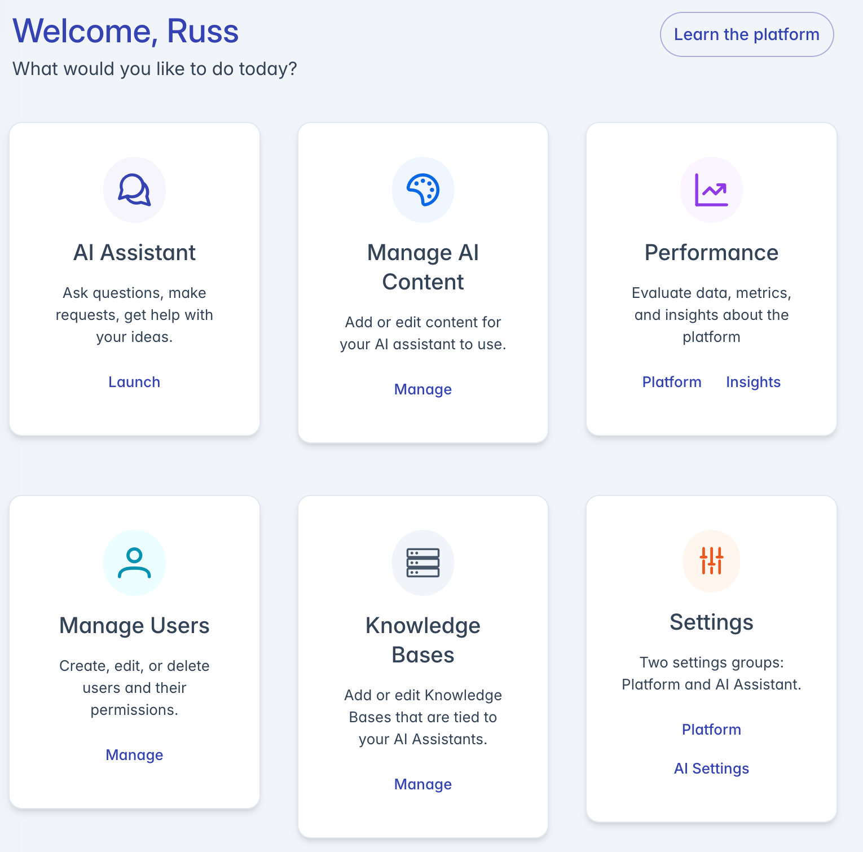The height and width of the screenshot is (852, 863).
Task: Open the AI Settings link
Action: (x=711, y=768)
